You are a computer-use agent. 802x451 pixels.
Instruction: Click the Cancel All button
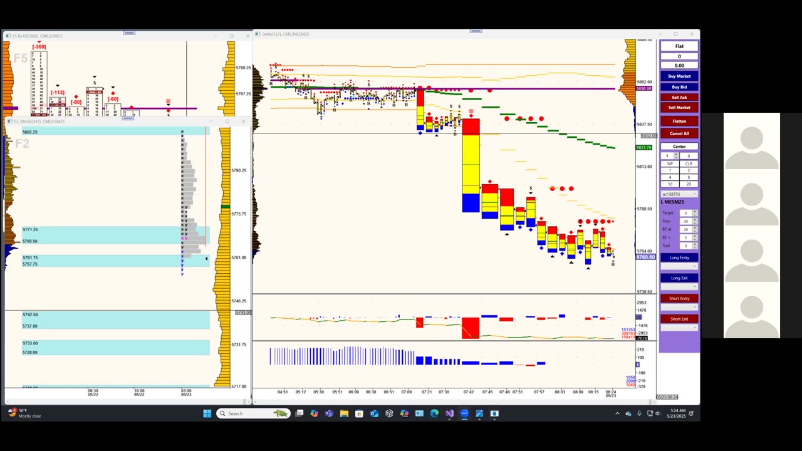pos(679,133)
